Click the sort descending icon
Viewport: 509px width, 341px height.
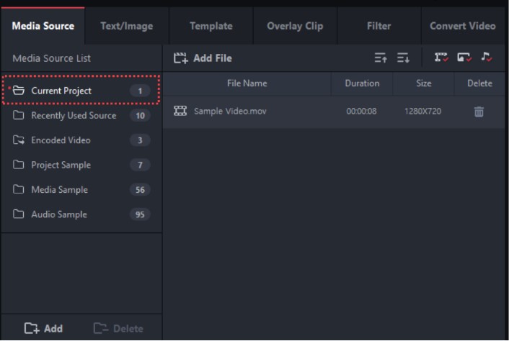[x=403, y=58]
